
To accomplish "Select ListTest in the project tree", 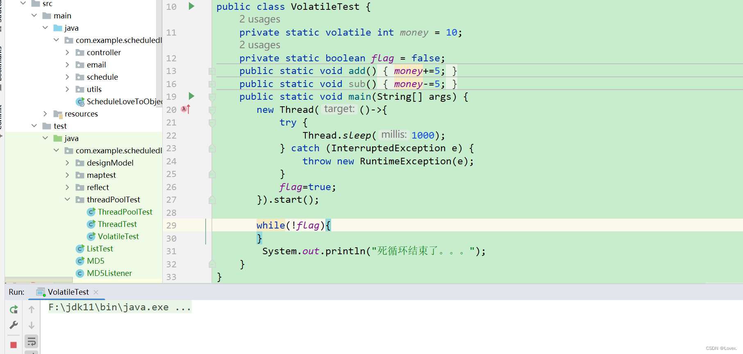I will point(100,249).
